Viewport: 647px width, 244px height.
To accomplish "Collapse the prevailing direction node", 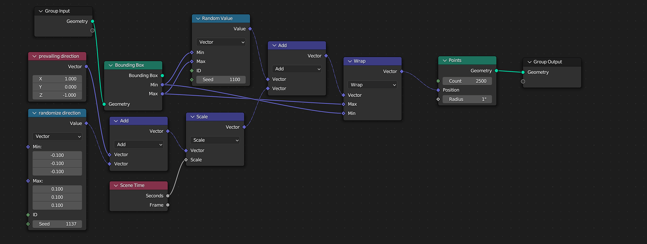I will tap(34, 56).
